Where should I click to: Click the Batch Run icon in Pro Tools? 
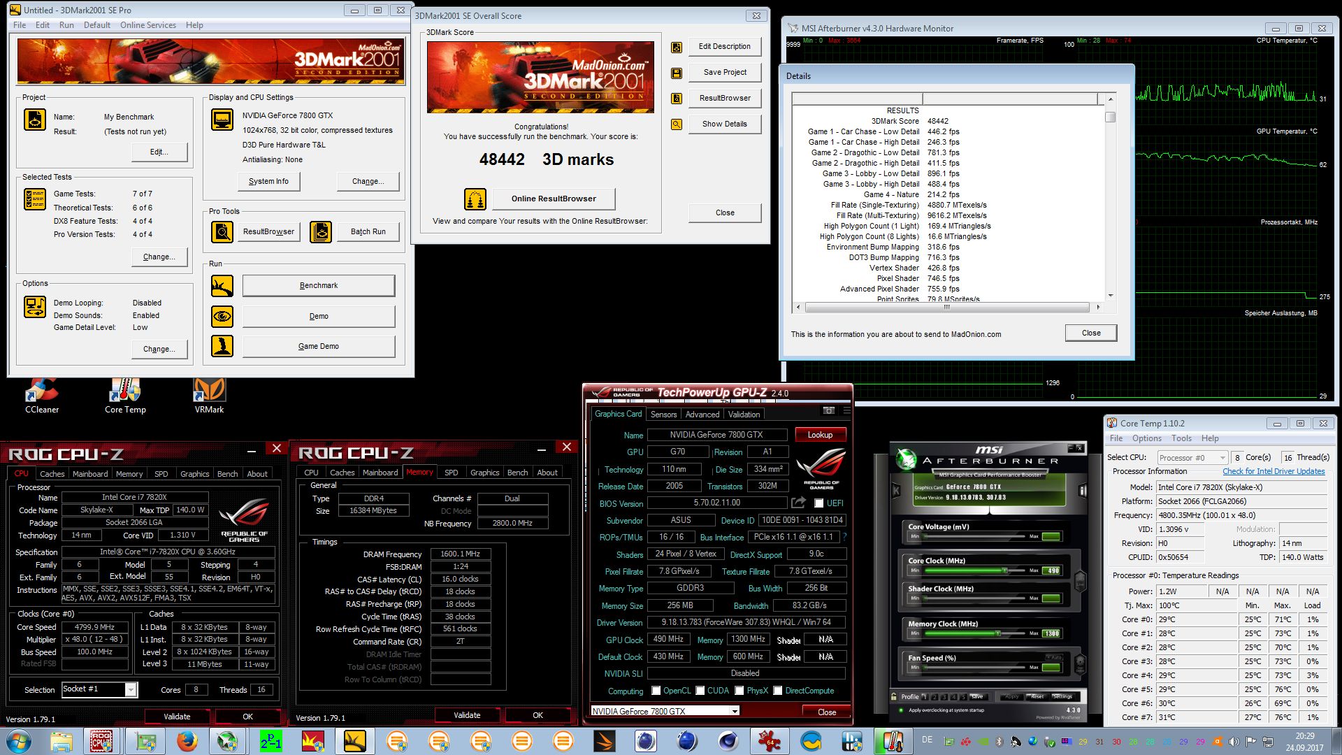coord(321,231)
